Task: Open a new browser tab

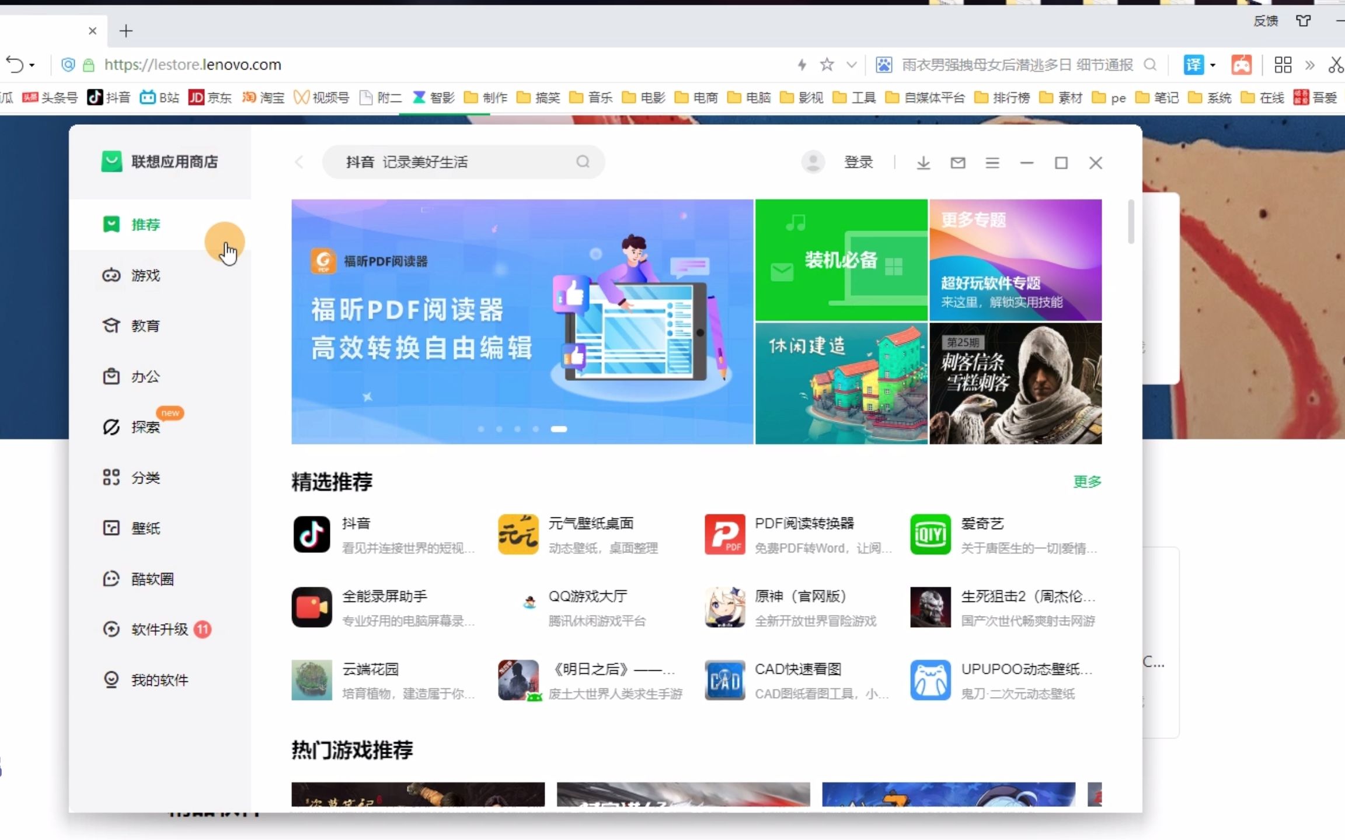Action: (126, 31)
